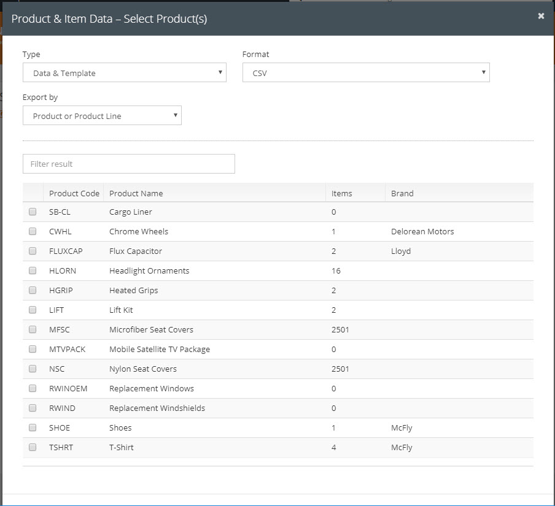Viewport: 555px width, 506px height.
Task: Enable the HLORN Headlight Ornaments checkbox
Action: [33, 270]
